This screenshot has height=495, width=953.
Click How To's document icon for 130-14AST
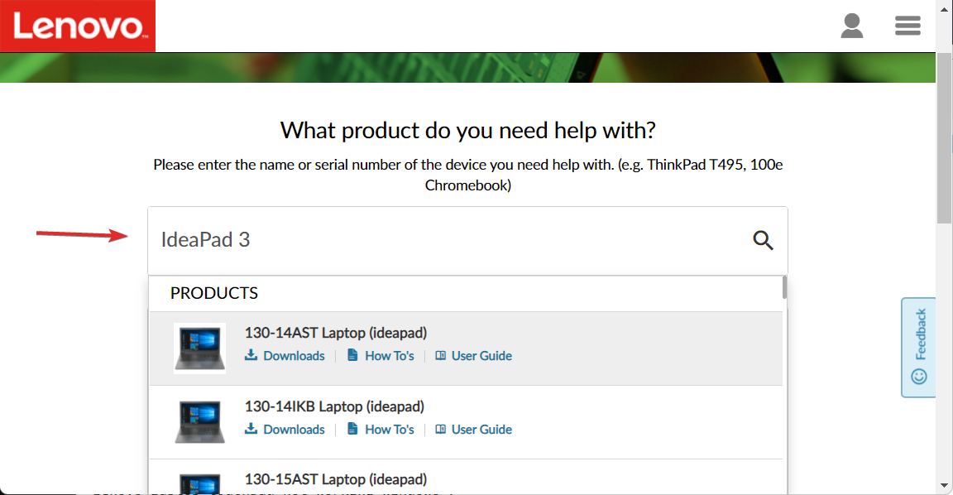[x=352, y=354]
